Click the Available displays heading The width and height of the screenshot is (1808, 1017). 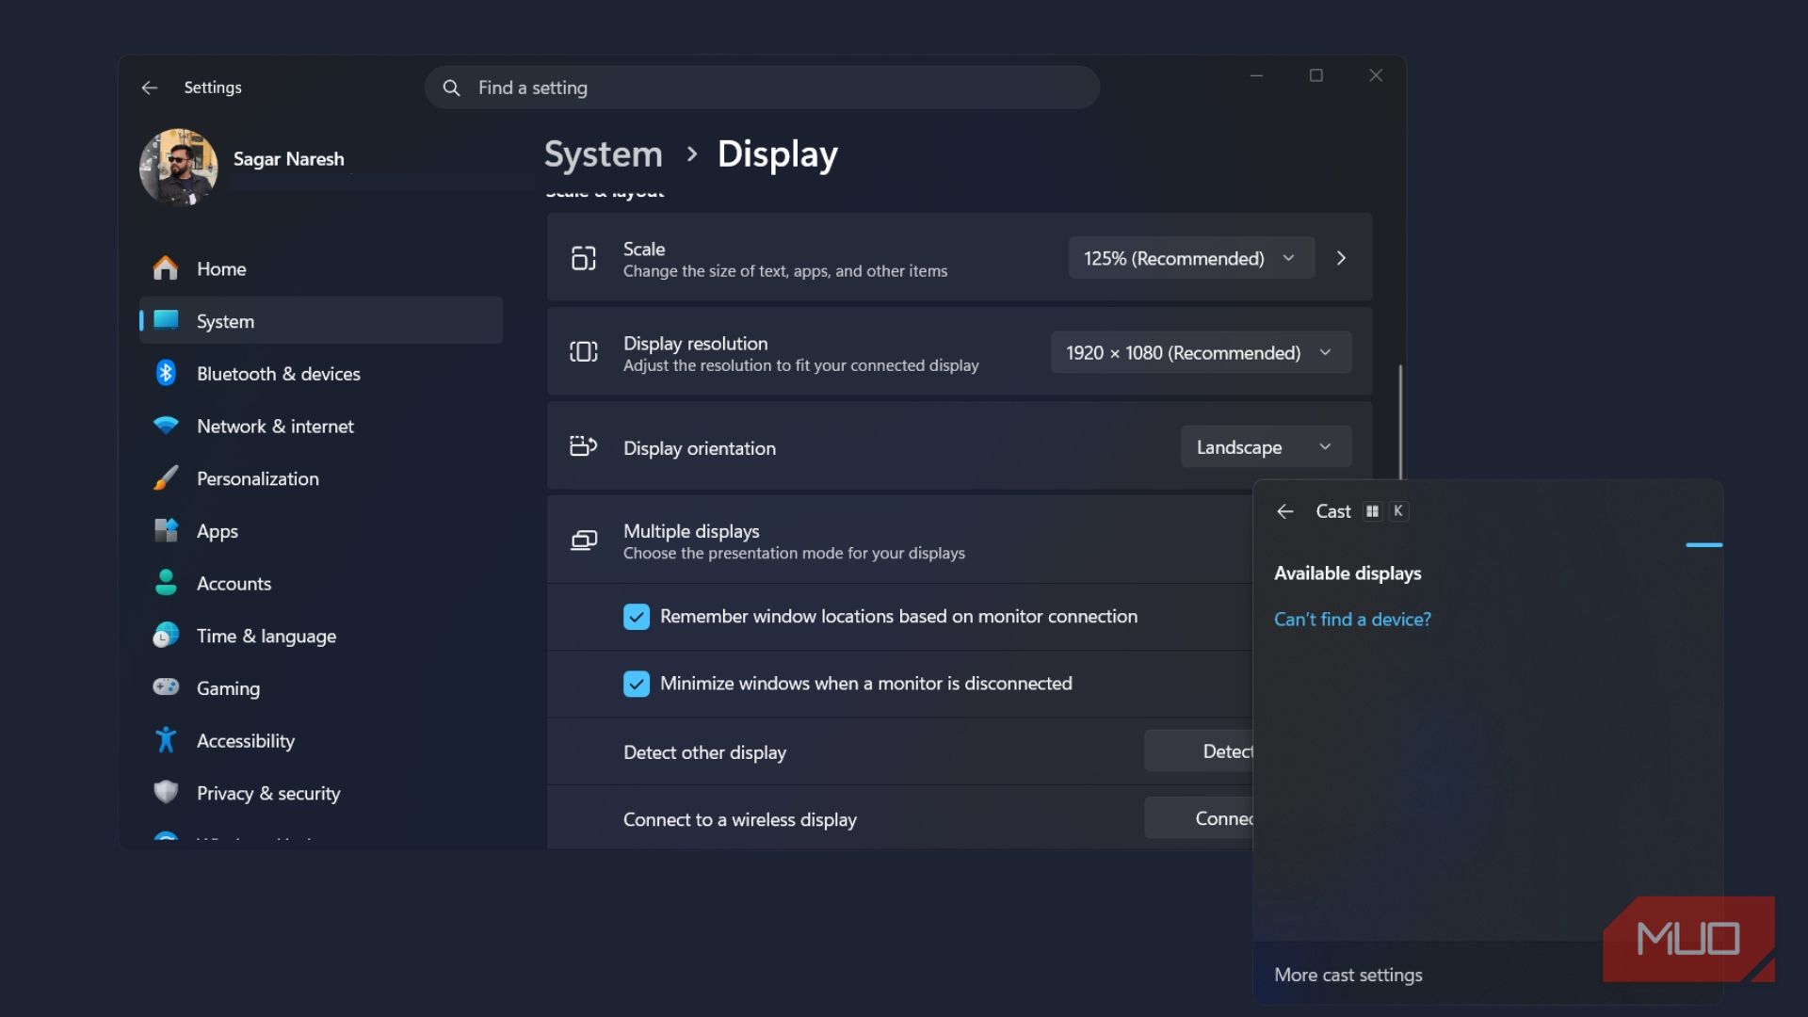coord(1348,573)
